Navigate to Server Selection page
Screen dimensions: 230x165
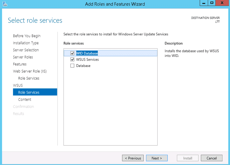(x=26, y=50)
